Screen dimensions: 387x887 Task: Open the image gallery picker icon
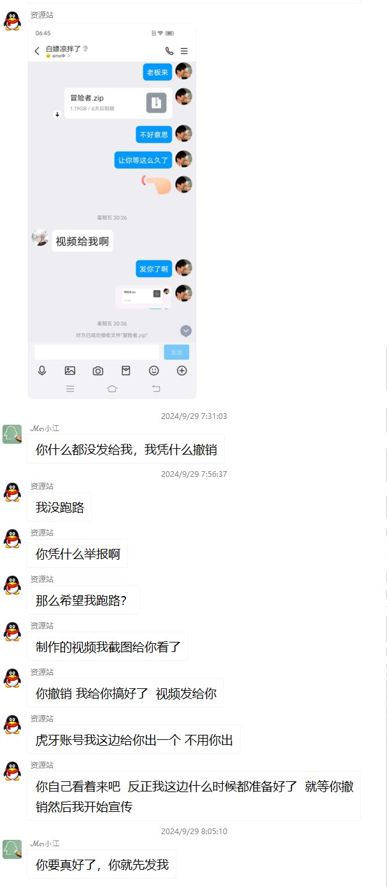click(x=70, y=371)
